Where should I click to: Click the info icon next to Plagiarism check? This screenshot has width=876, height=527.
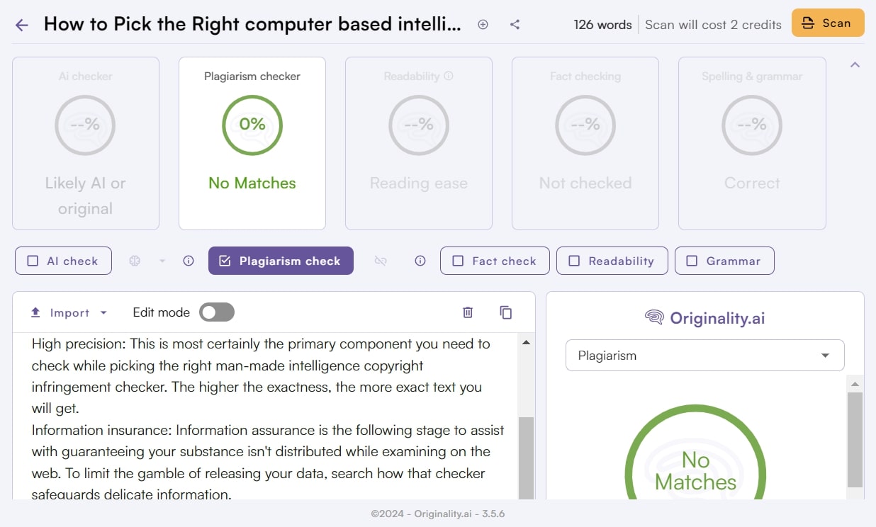point(420,261)
